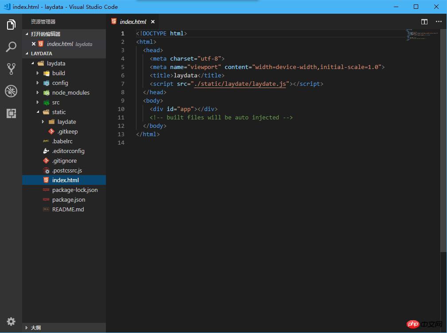Open the Source Control icon
This screenshot has width=447, height=333.
(11, 69)
